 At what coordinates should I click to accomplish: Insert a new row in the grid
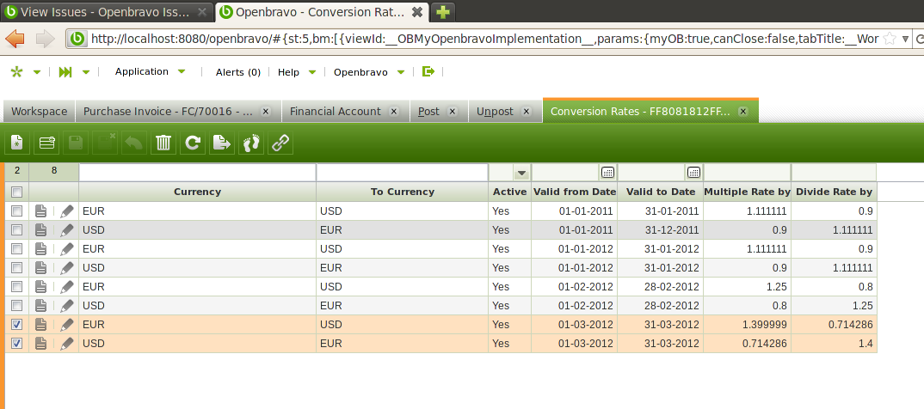pyautogui.click(x=46, y=143)
